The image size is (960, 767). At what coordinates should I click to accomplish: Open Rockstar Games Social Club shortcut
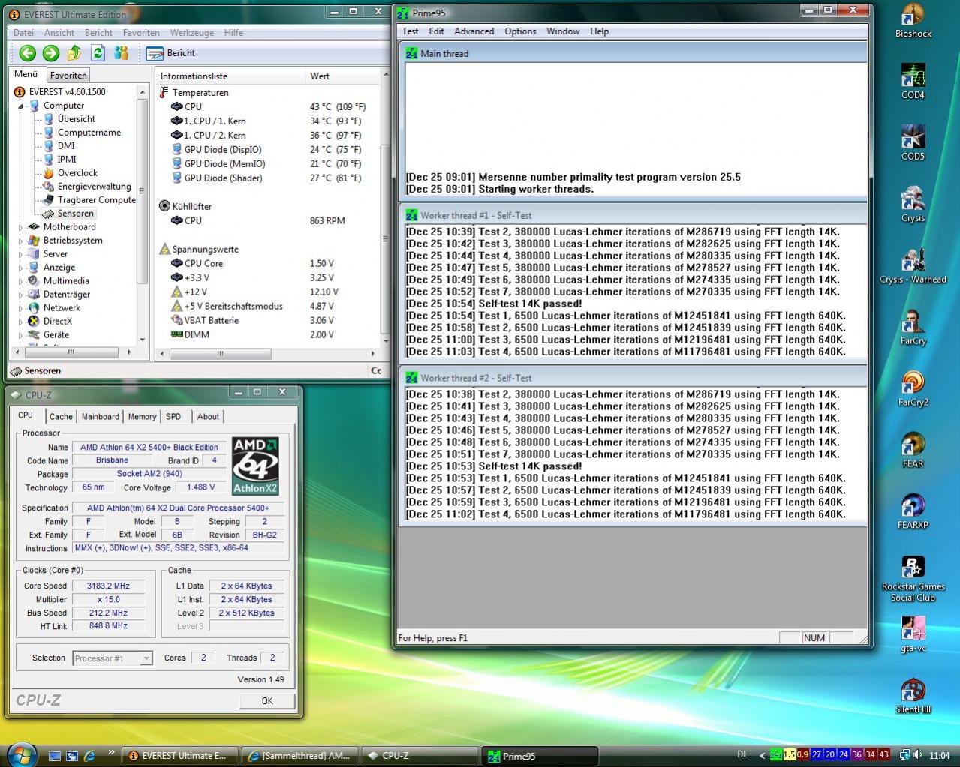913,579
